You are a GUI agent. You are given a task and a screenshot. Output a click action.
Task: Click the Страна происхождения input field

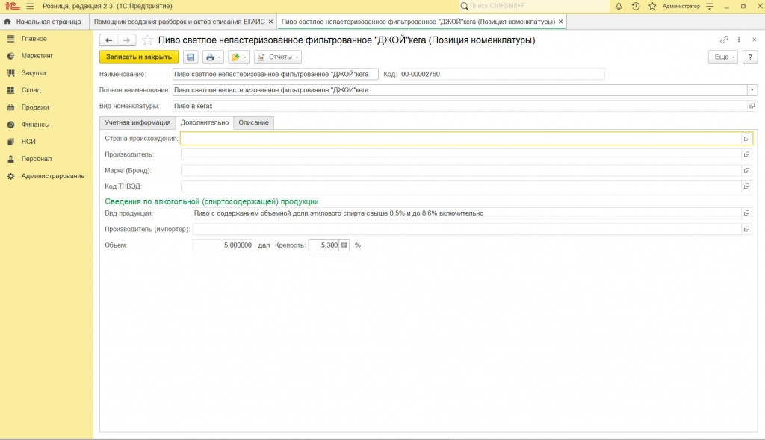pos(461,139)
